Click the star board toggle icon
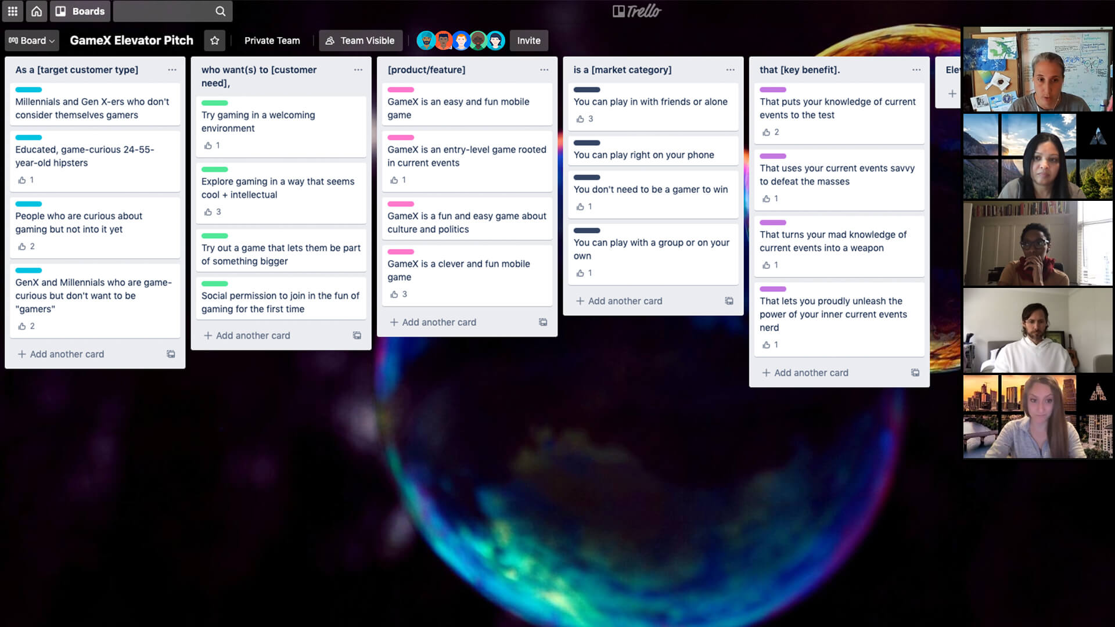The width and height of the screenshot is (1115, 627). click(x=214, y=41)
